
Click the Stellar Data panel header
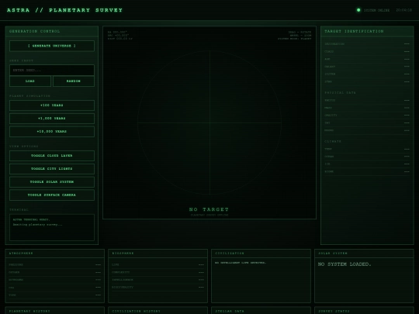[261, 311]
